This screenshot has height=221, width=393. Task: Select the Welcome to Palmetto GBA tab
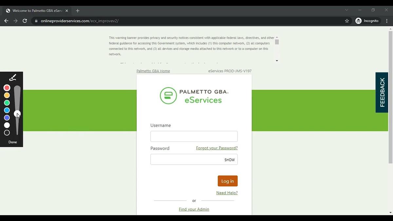[x=37, y=10]
